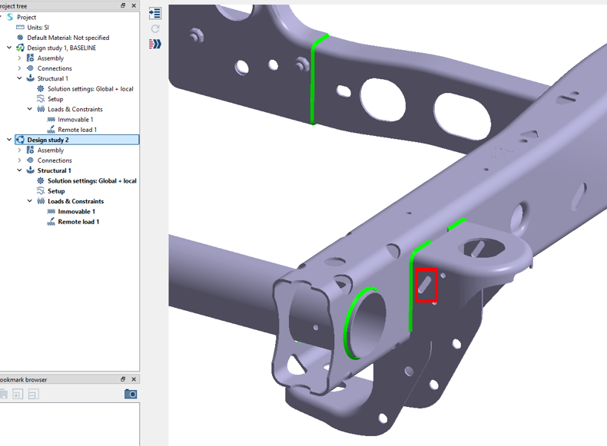Click the bookmark collapse-all minus icon
The image size is (607, 446).
click(33, 394)
